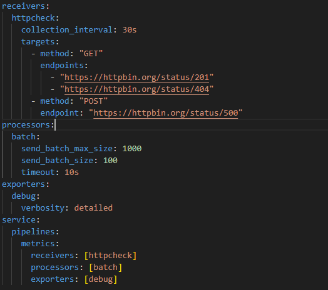Click the [debug] exporters array value
This screenshot has width=328, height=290.
101,279
